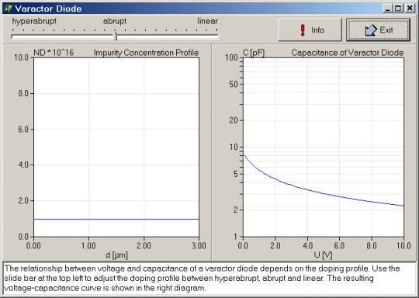
Task: Click the doping profile slider thumb
Action: tap(115, 36)
